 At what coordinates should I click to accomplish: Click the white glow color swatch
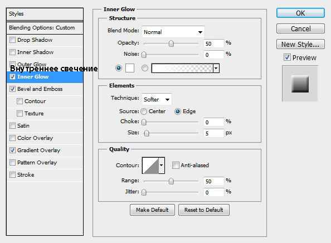tap(130, 68)
